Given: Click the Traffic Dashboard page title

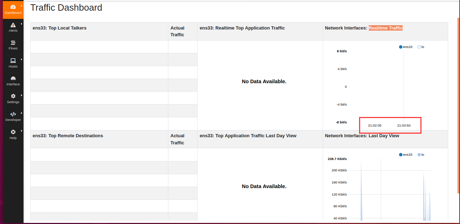Looking at the screenshot, I should [x=66, y=7].
